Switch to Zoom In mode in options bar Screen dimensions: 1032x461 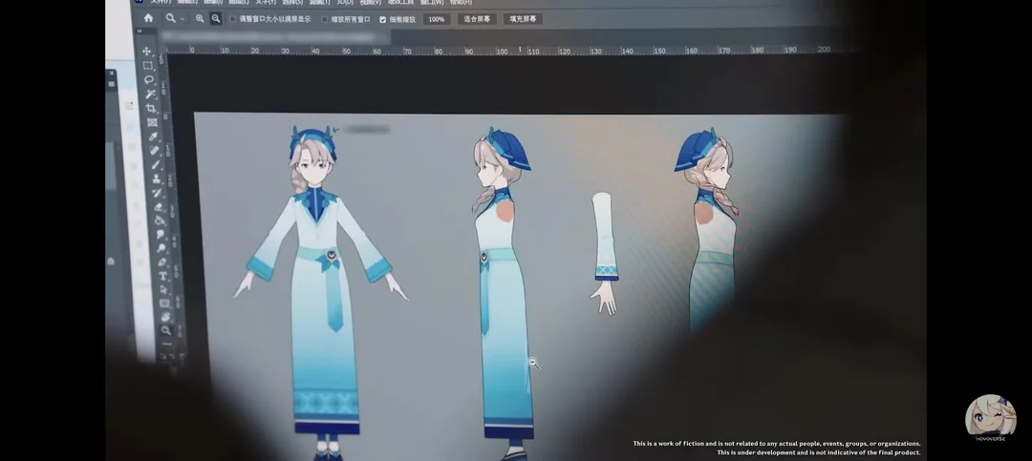(200, 19)
